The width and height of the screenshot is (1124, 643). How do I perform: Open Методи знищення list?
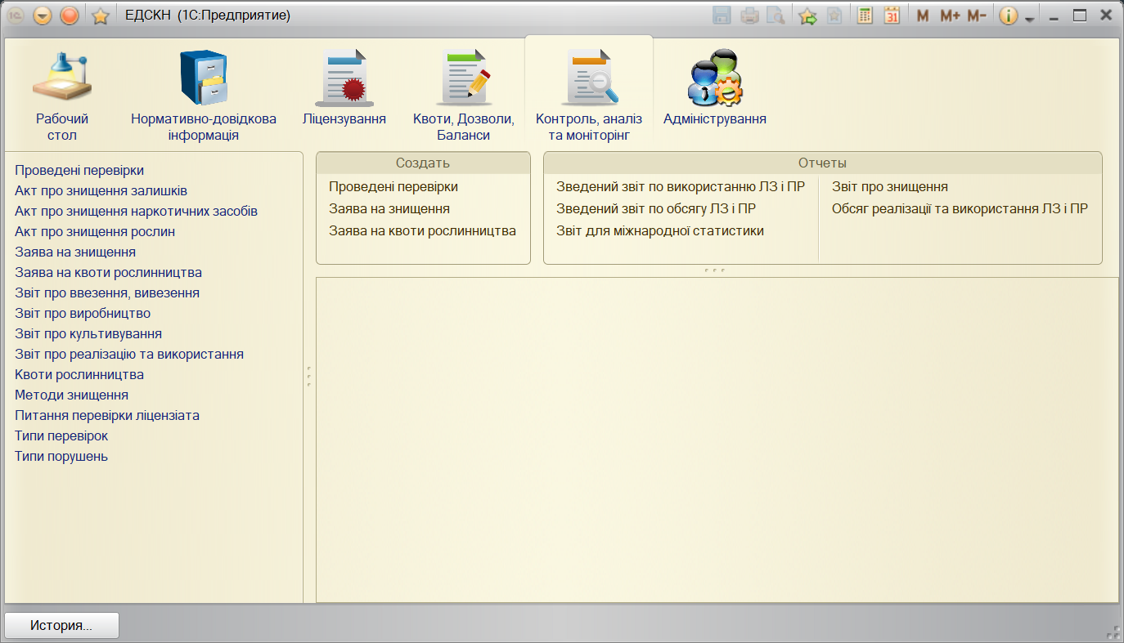71,395
